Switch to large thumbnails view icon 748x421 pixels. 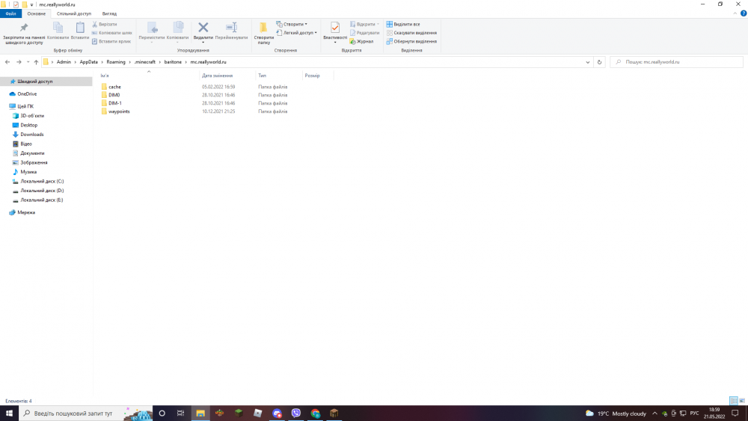[x=742, y=401]
